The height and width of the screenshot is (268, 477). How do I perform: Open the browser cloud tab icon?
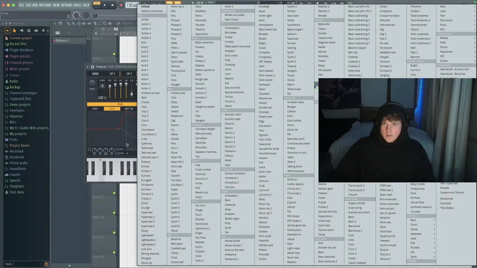click(36, 31)
